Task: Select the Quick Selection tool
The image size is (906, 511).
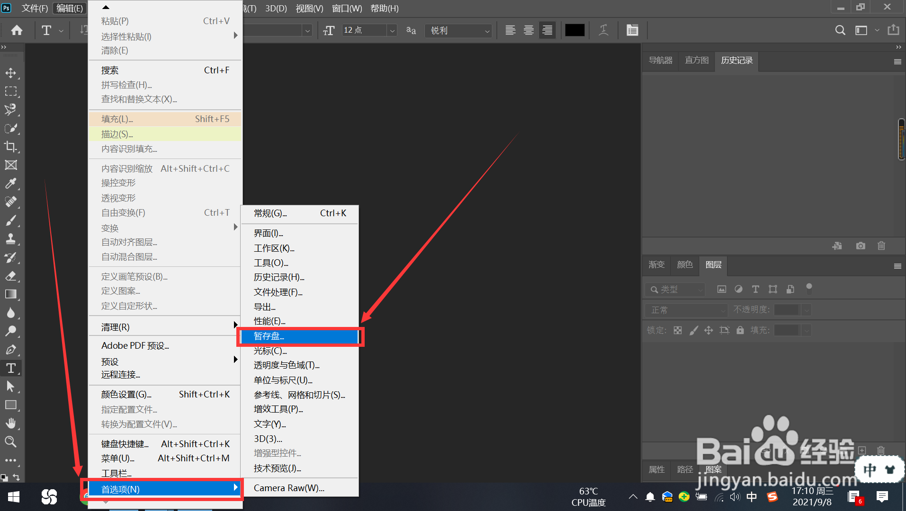Action: pos(11,128)
